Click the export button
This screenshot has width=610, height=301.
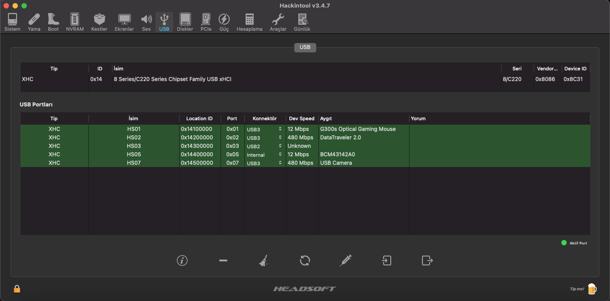(427, 260)
